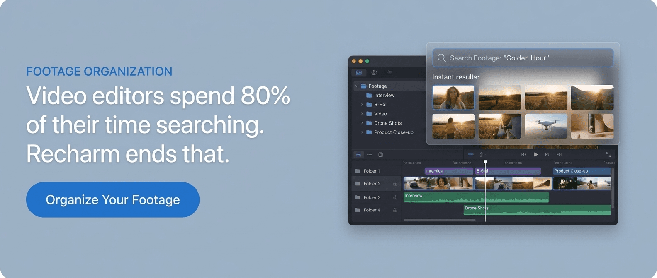Click the yellow minimize window button
The width and height of the screenshot is (657, 278).
pos(360,61)
